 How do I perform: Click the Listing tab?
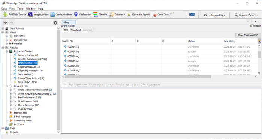pyautogui.click(x=68, y=22)
